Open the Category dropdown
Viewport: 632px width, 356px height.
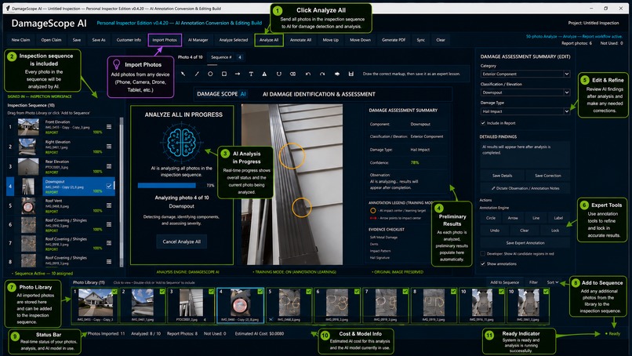525,74
